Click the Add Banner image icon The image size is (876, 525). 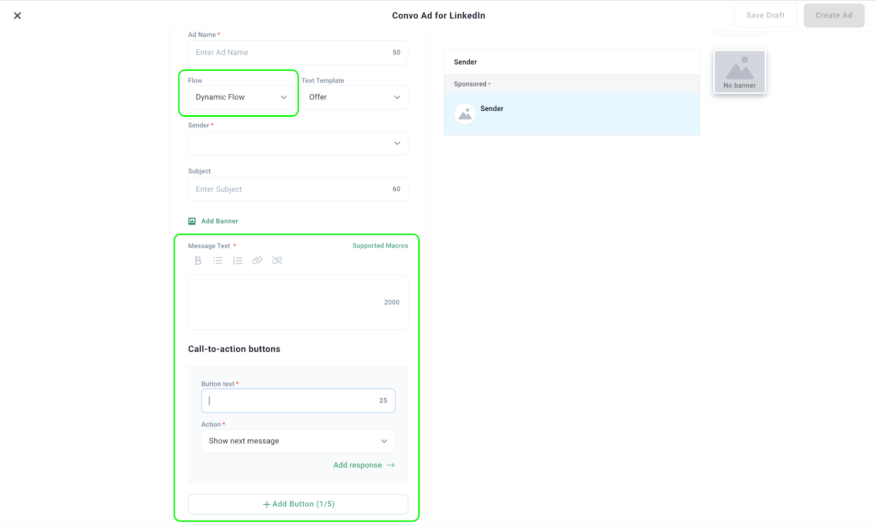pyautogui.click(x=192, y=221)
